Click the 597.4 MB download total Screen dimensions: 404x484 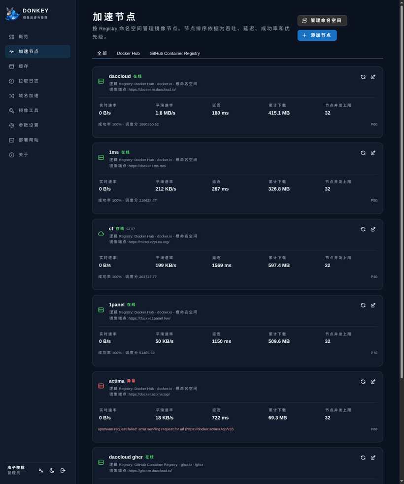(279, 265)
